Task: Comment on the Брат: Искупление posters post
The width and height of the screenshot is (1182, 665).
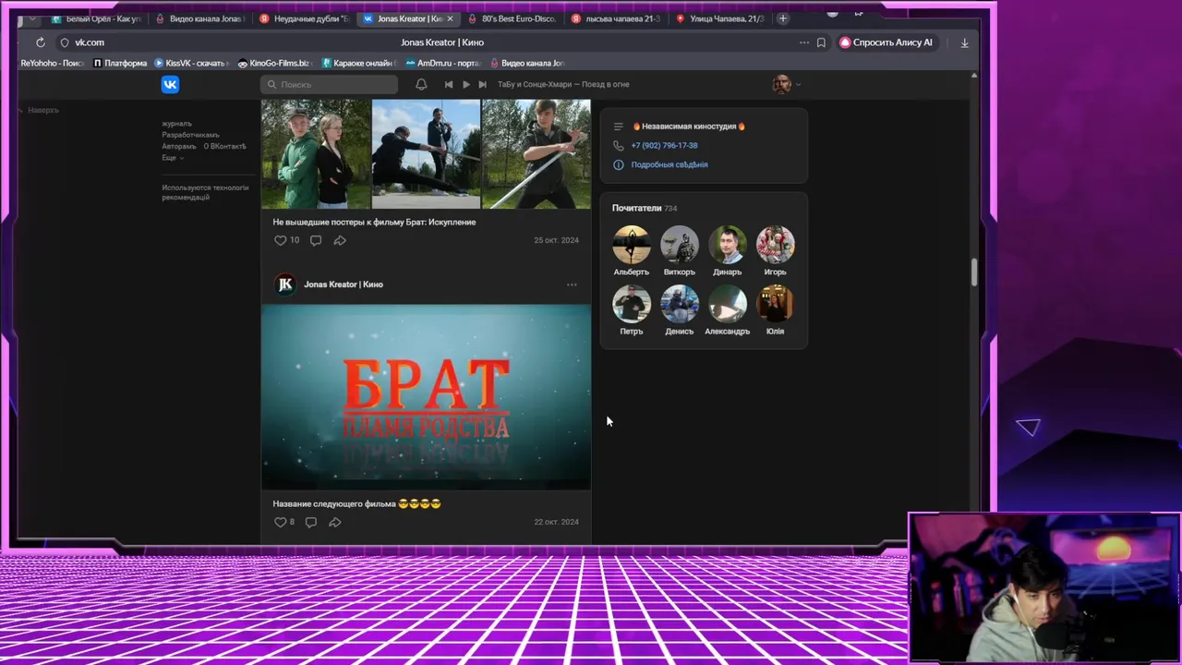Action: point(316,240)
